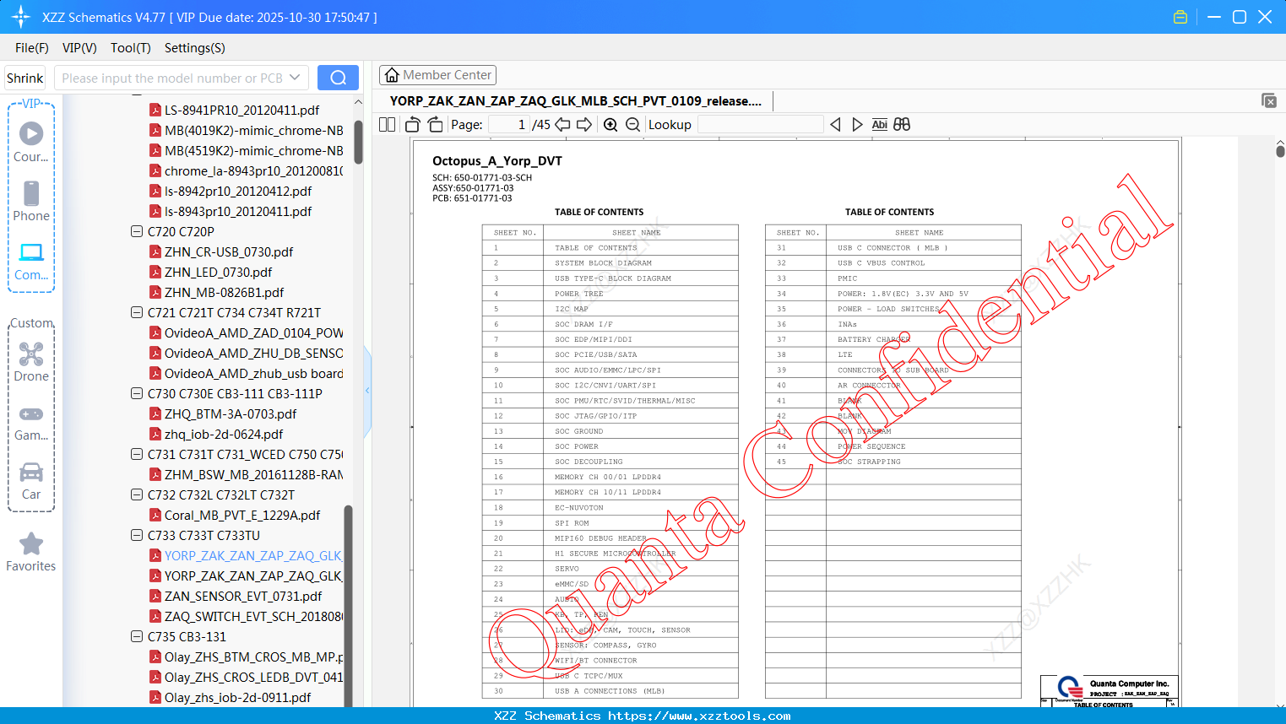Open the File(F) menu
The height and width of the screenshot is (724, 1286).
[x=32, y=48]
